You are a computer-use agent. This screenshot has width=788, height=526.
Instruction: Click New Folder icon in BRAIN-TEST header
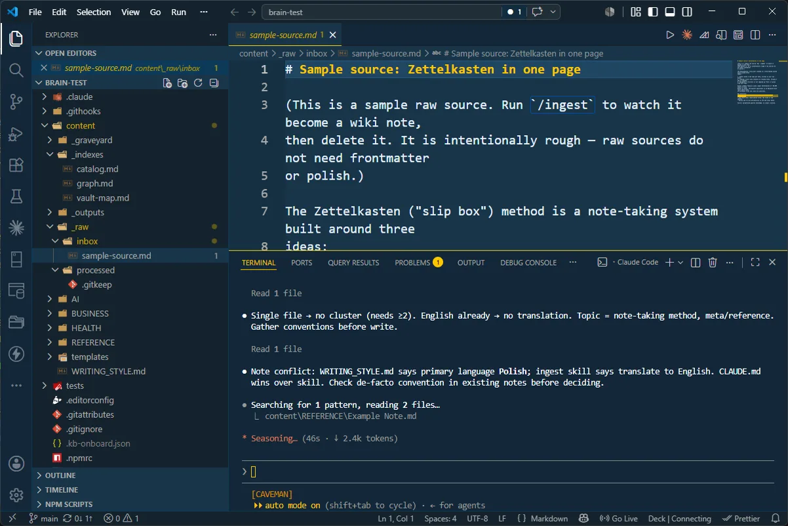tap(183, 83)
